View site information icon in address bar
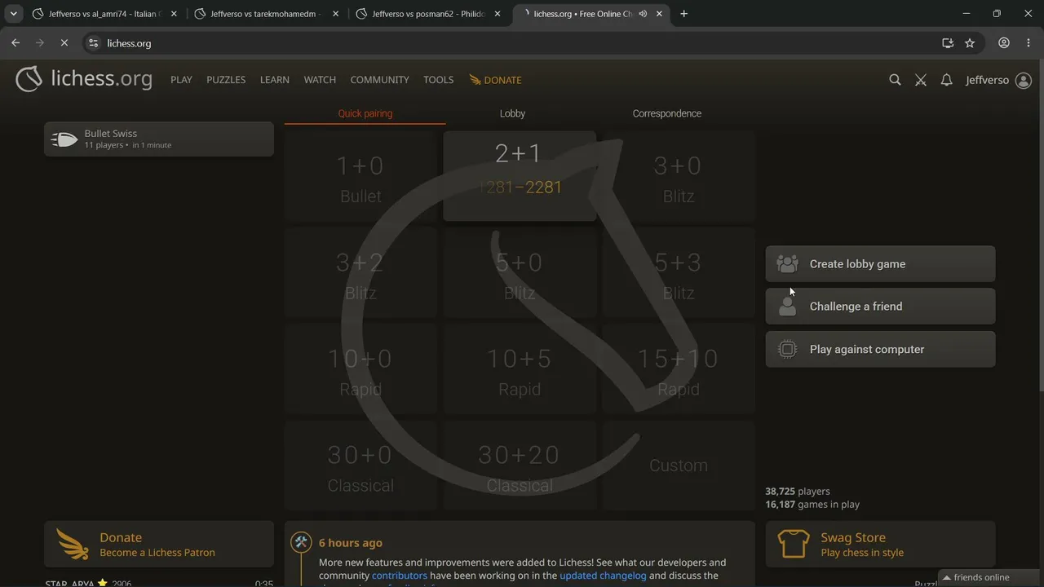The height and width of the screenshot is (587, 1044). tap(93, 43)
